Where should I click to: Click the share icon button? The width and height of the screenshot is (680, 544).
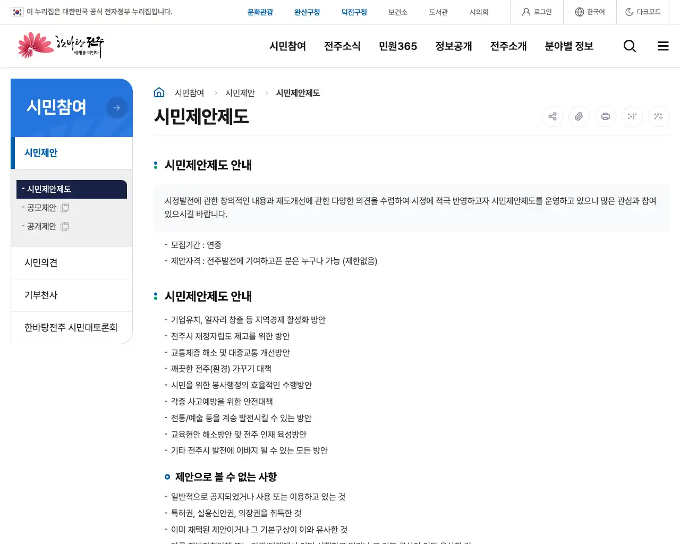tap(552, 116)
